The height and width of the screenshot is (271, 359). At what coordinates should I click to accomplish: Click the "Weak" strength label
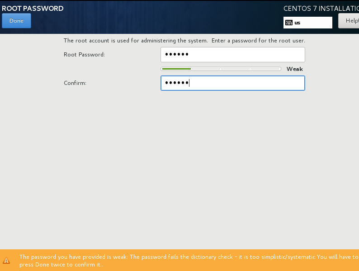point(295,69)
